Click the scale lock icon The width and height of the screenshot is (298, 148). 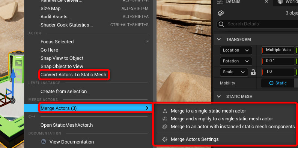pyautogui.click(x=253, y=72)
